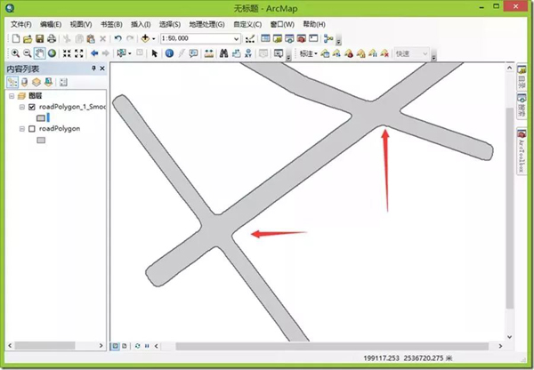The width and height of the screenshot is (534, 370).
Task: Switch to List By Source view
Action: click(25, 82)
